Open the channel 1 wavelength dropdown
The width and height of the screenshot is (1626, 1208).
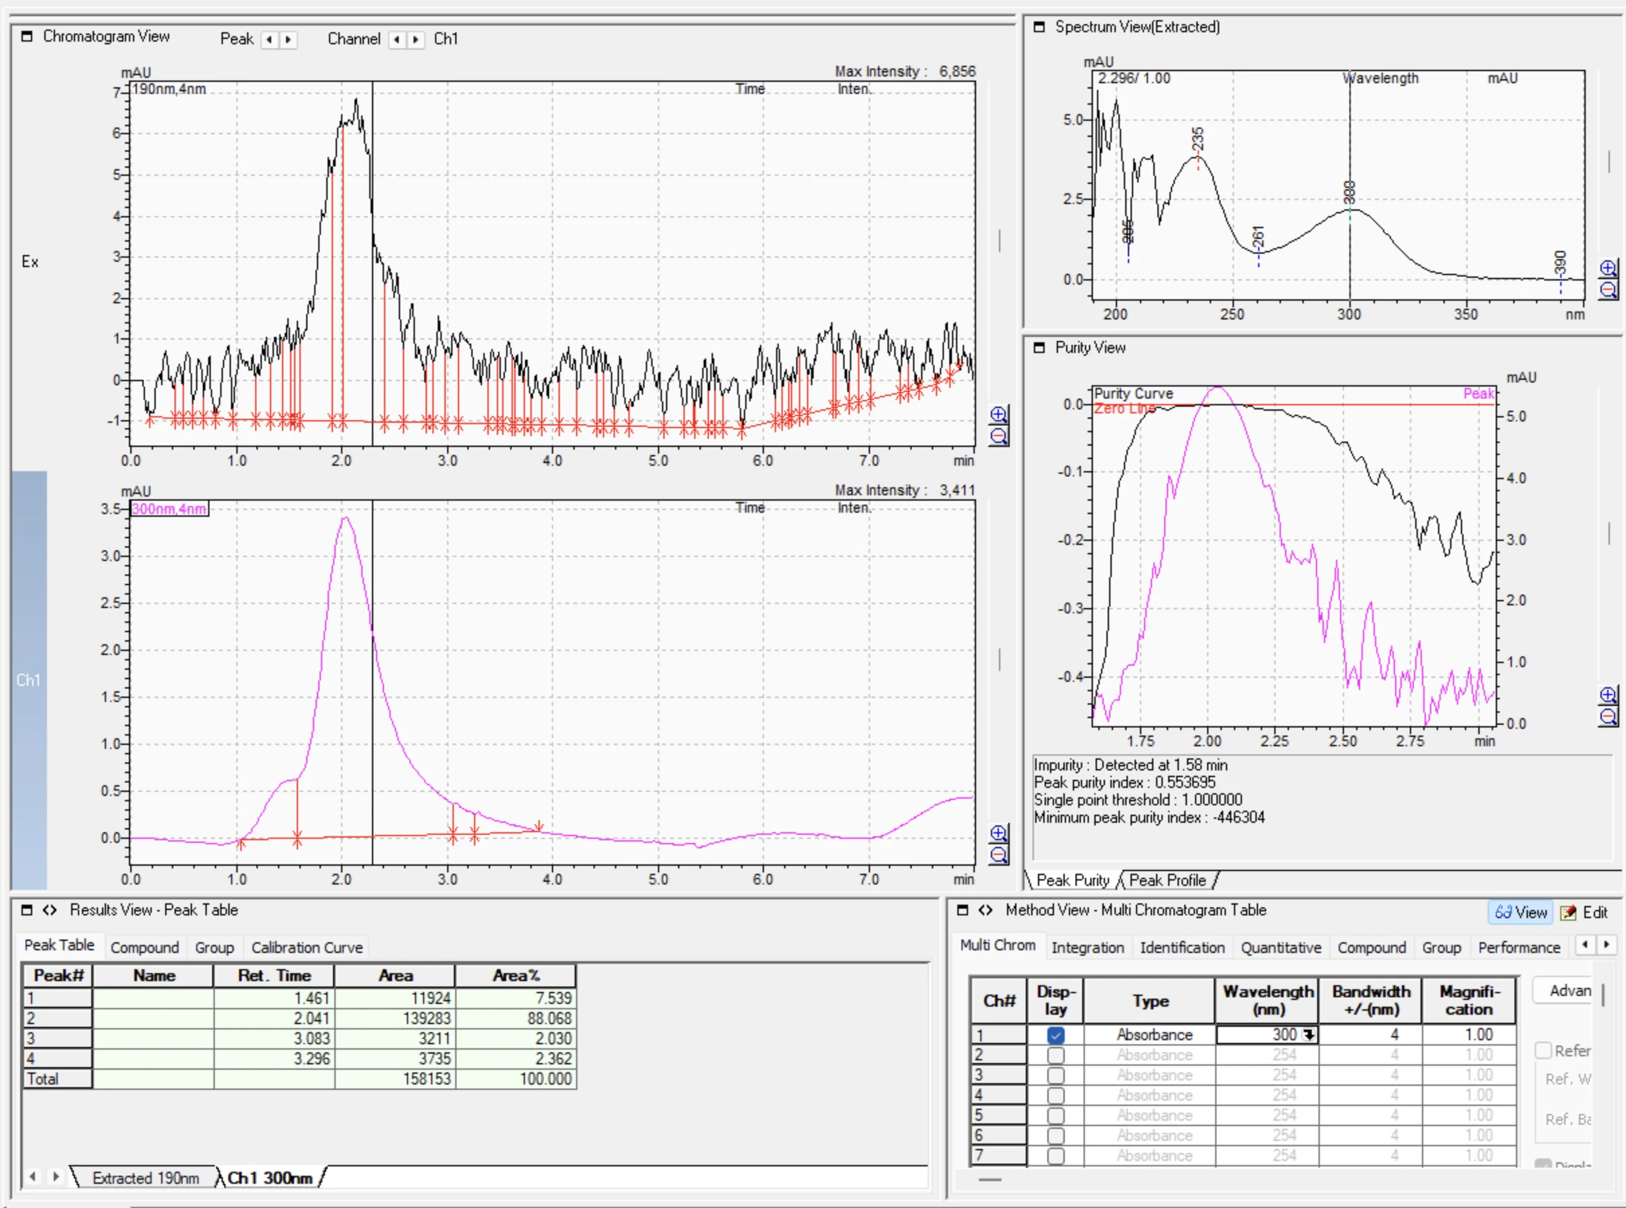[1308, 1036]
